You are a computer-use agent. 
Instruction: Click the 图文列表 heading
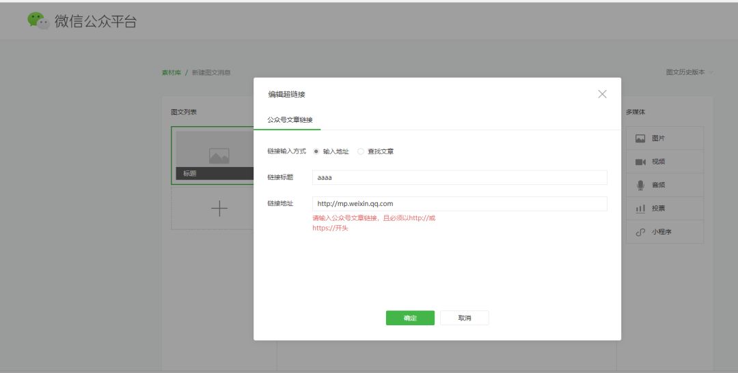pyautogui.click(x=184, y=112)
